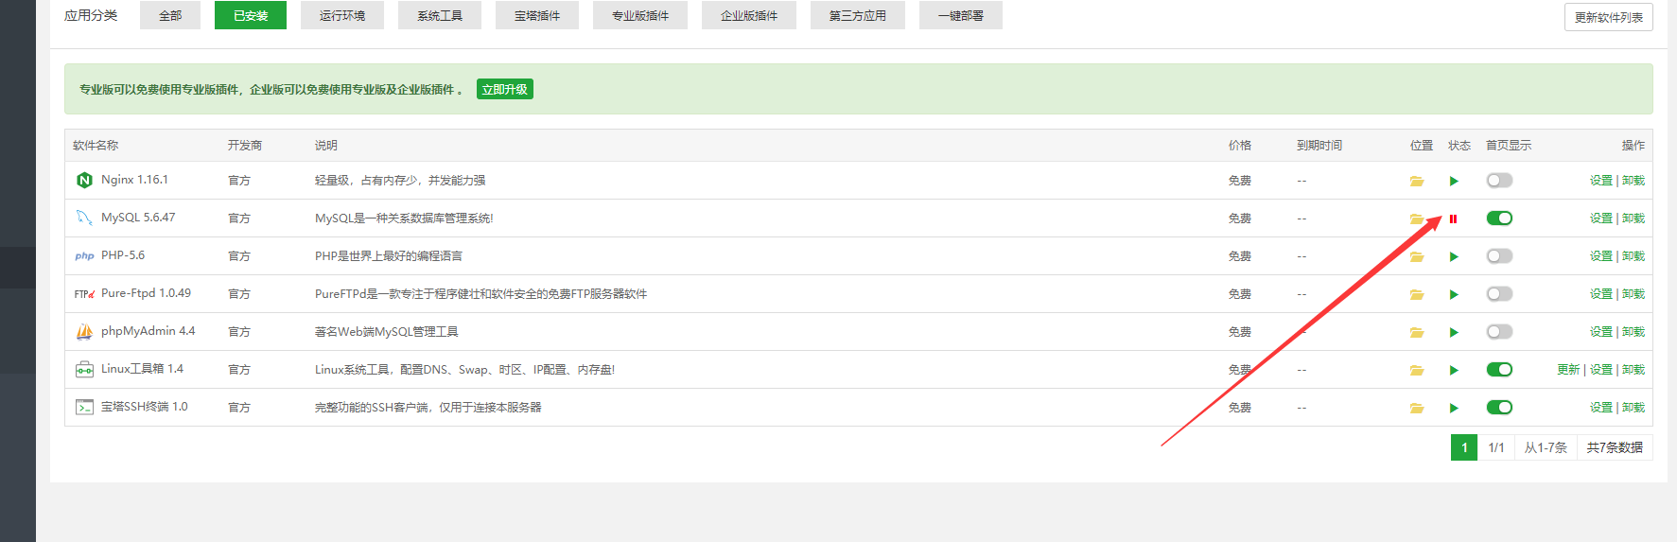Open 设置 for Linux工具箱

point(1601,370)
